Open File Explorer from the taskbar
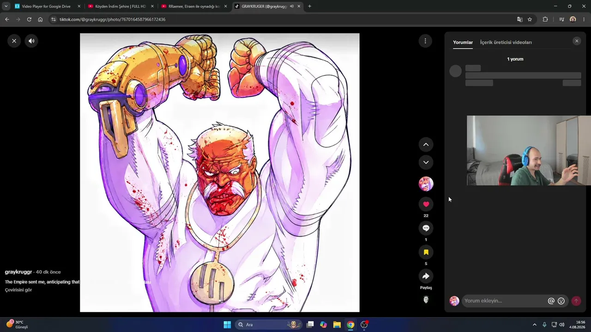The height and width of the screenshot is (332, 591). (337, 325)
